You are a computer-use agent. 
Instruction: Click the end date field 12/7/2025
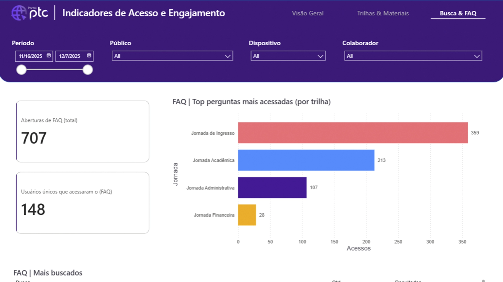pos(74,56)
